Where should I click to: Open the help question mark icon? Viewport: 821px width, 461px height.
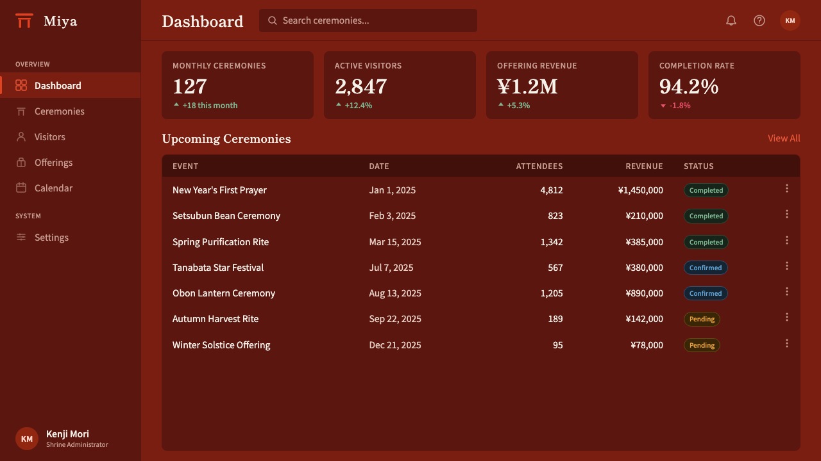(x=759, y=20)
